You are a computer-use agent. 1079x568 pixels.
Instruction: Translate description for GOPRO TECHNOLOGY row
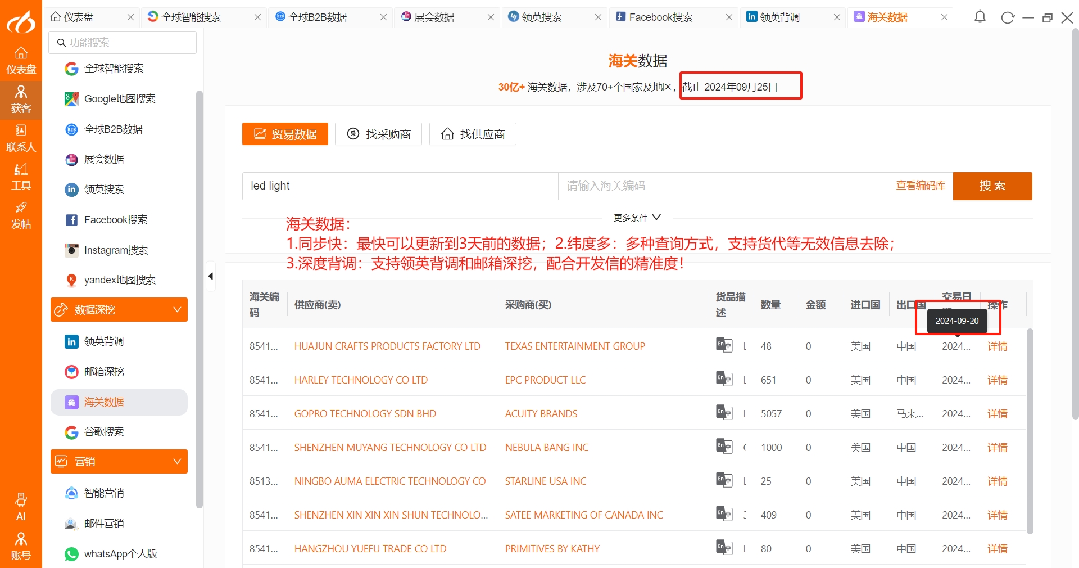click(724, 412)
